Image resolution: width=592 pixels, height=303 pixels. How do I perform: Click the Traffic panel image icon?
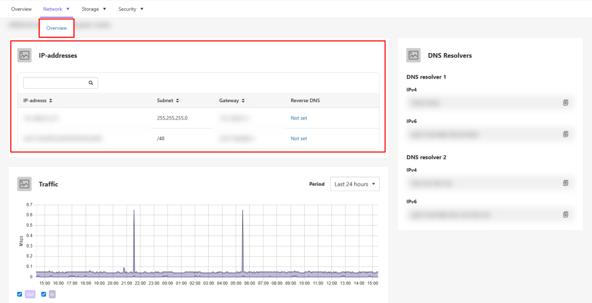tap(24, 184)
